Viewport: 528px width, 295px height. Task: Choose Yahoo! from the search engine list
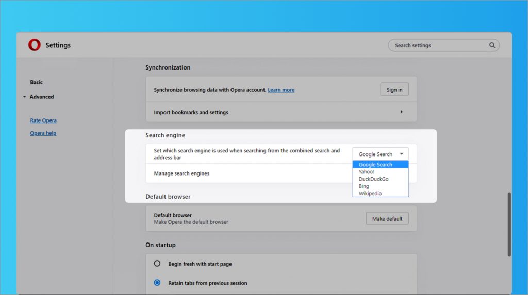(380, 172)
